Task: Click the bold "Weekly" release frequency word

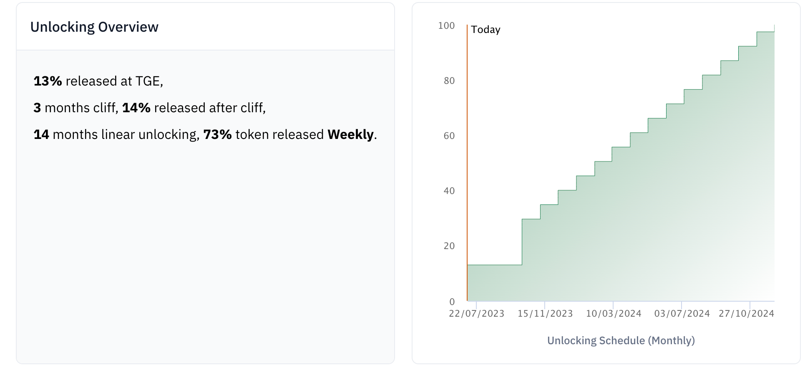Action: click(x=350, y=134)
